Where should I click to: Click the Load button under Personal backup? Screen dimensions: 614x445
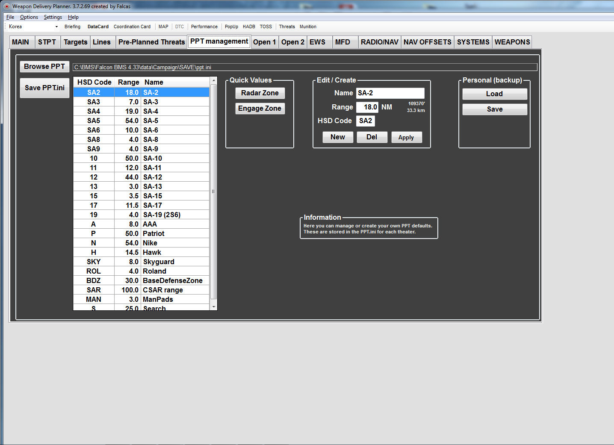point(495,94)
